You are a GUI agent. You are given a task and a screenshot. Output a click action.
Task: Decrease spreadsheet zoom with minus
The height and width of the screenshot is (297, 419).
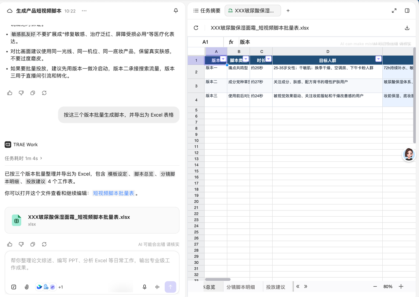point(375,287)
